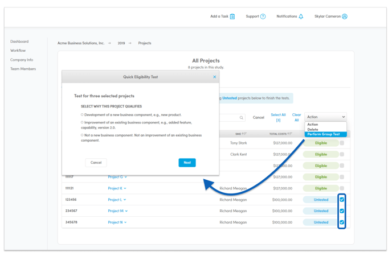Click 2019 breadcrumb

click(x=121, y=43)
